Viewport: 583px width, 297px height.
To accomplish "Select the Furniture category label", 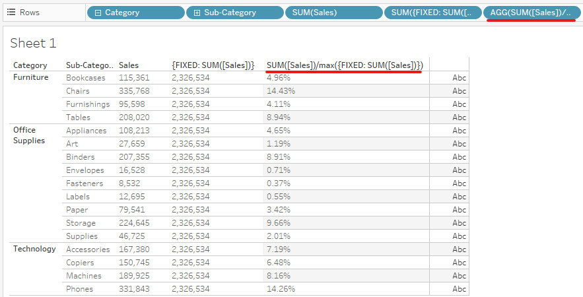I will [x=31, y=77].
